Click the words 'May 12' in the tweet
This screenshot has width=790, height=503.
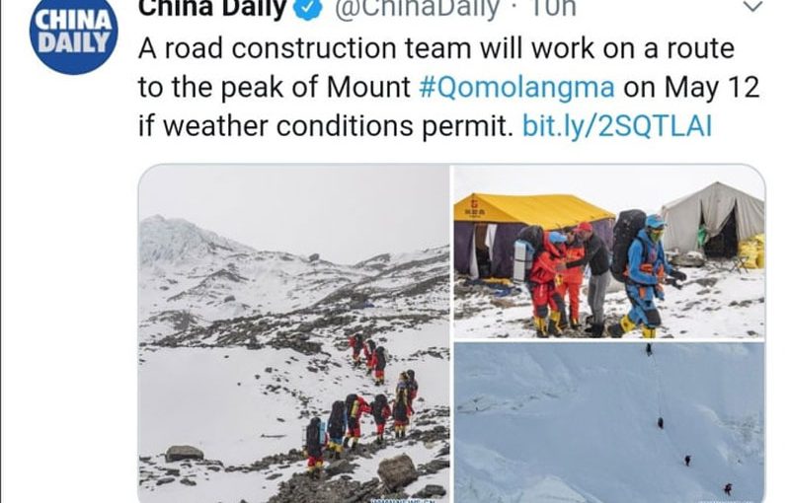coord(711,87)
